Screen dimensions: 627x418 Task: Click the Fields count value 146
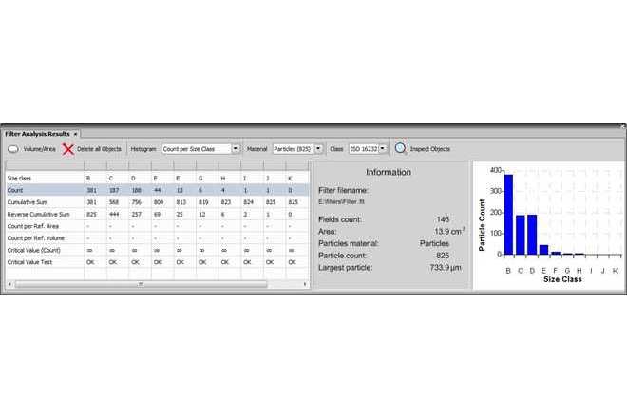pyautogui.click(x=443, y=219)
